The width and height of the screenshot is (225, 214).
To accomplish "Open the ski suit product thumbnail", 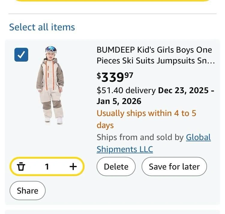I will click(50, 85).
